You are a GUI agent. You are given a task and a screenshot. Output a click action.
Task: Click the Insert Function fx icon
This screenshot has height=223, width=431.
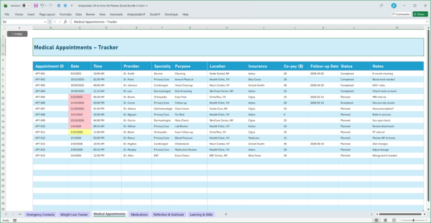pos(65,22)
